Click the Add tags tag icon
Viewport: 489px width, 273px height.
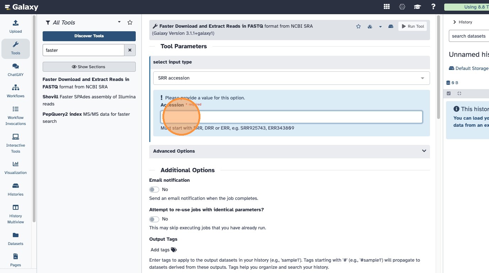(174, 250)
